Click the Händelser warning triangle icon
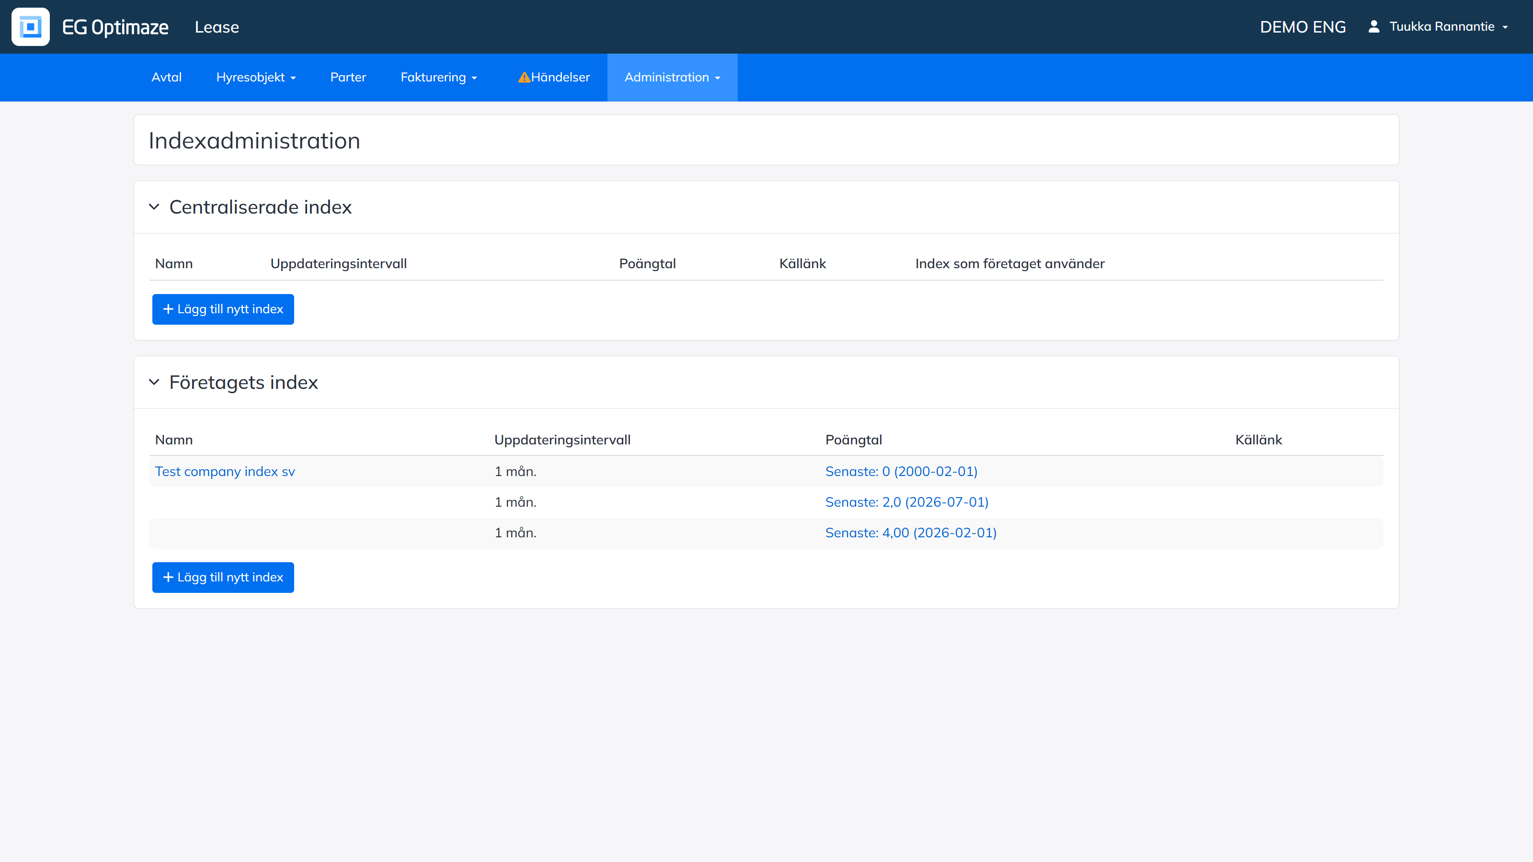Image resolution: width=1533 pixels, height=862 pixels. (x=524, y=77)
